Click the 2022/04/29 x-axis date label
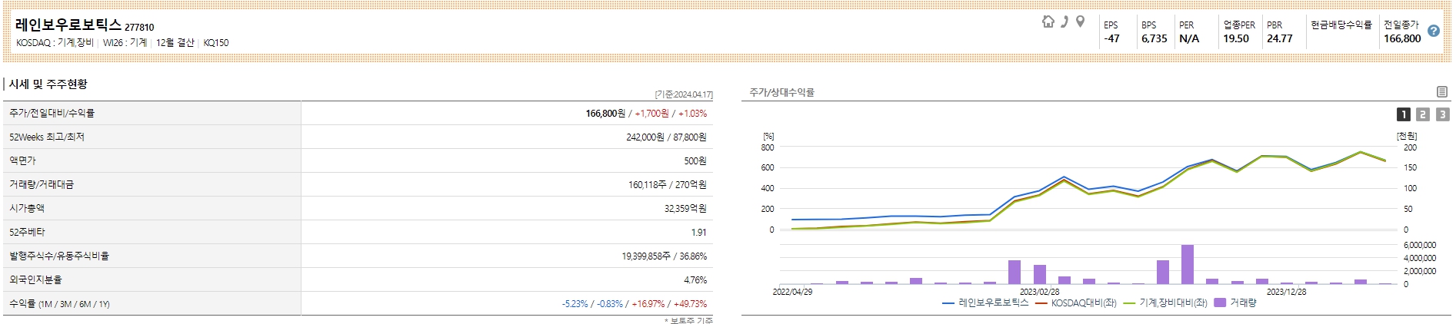 coord(792,292)
